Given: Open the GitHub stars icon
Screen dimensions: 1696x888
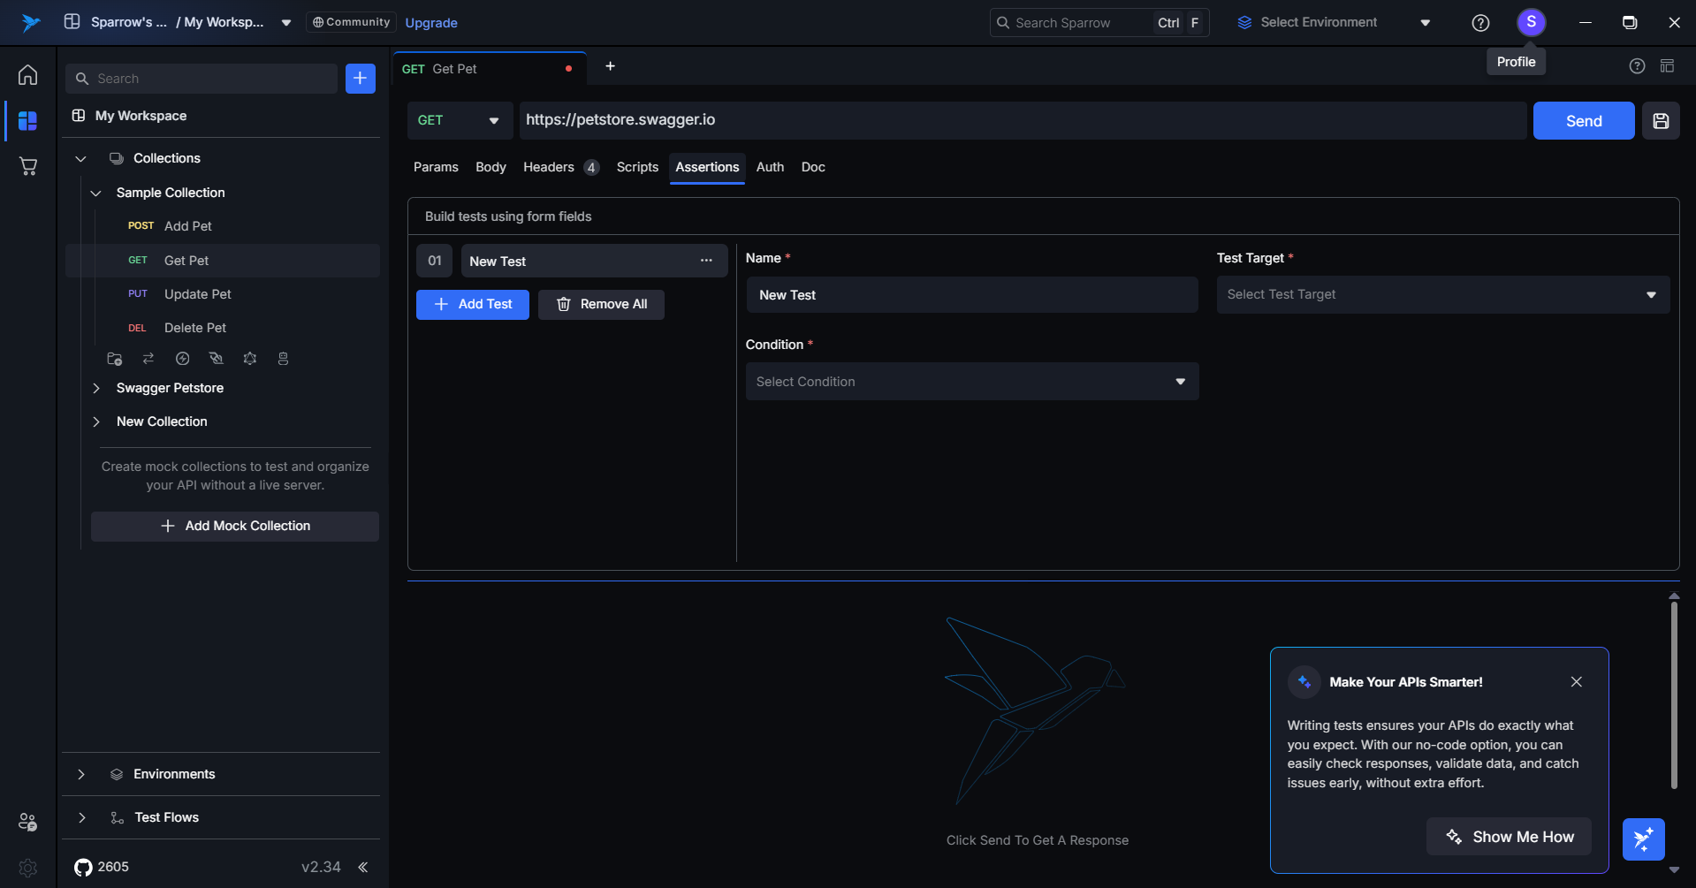Looking at the screenshot, I should pos(83,867).
